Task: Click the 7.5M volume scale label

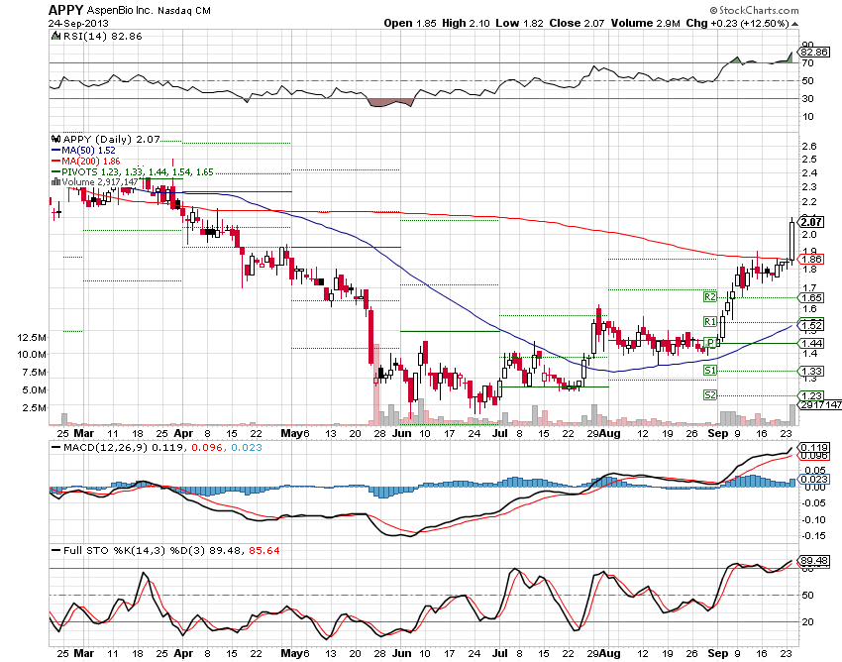Action: 35,373
